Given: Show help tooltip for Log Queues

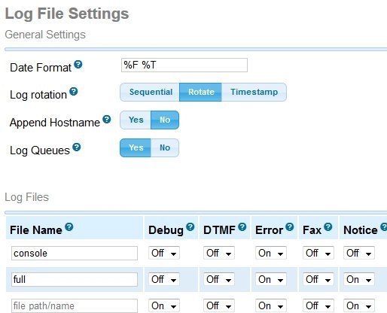Looking at the screenshot, I should (x=77, y=147).
